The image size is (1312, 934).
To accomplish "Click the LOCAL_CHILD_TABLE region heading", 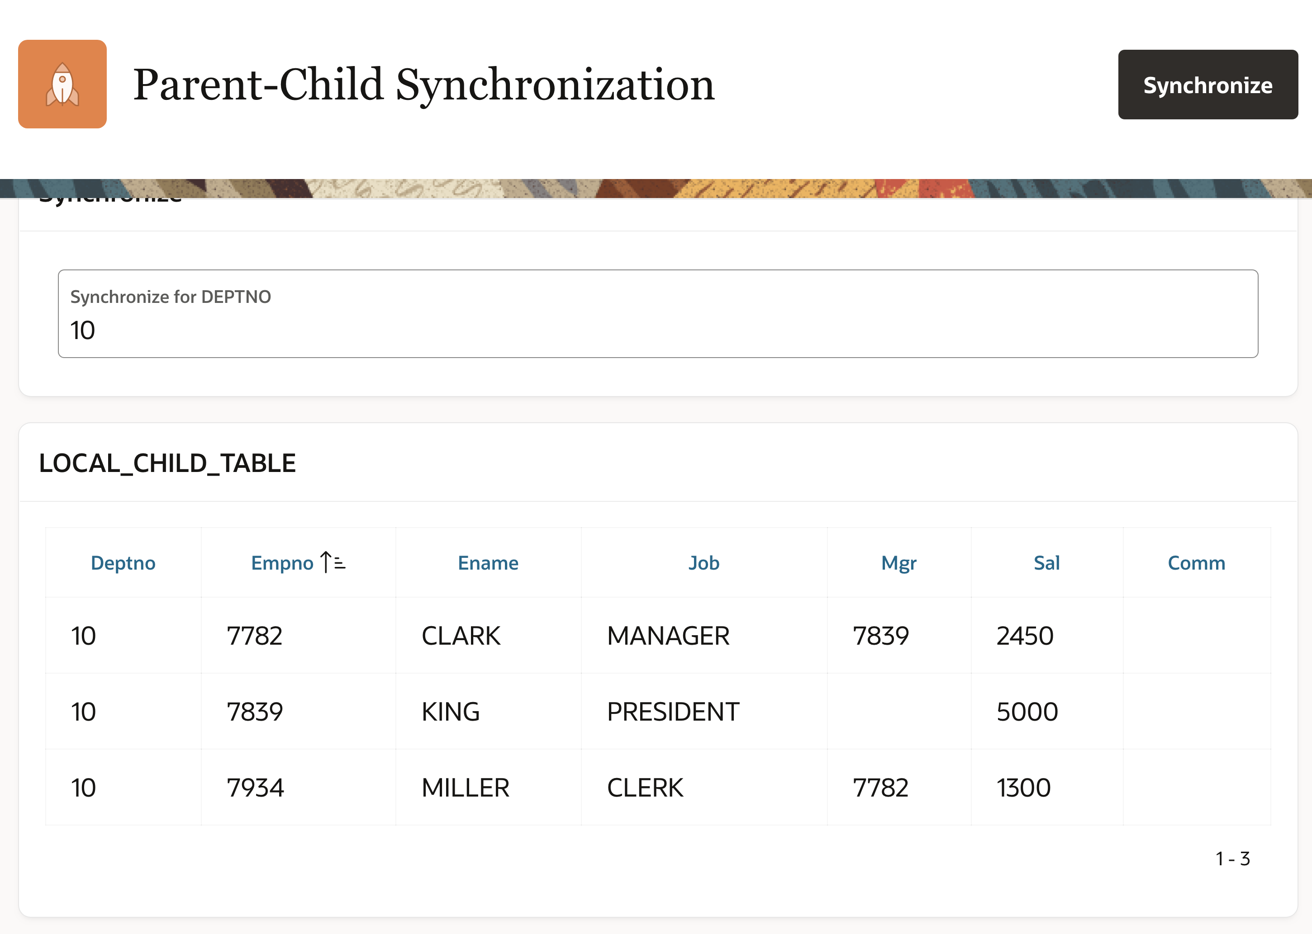I will pyautogui.click(x=167, y=463).
